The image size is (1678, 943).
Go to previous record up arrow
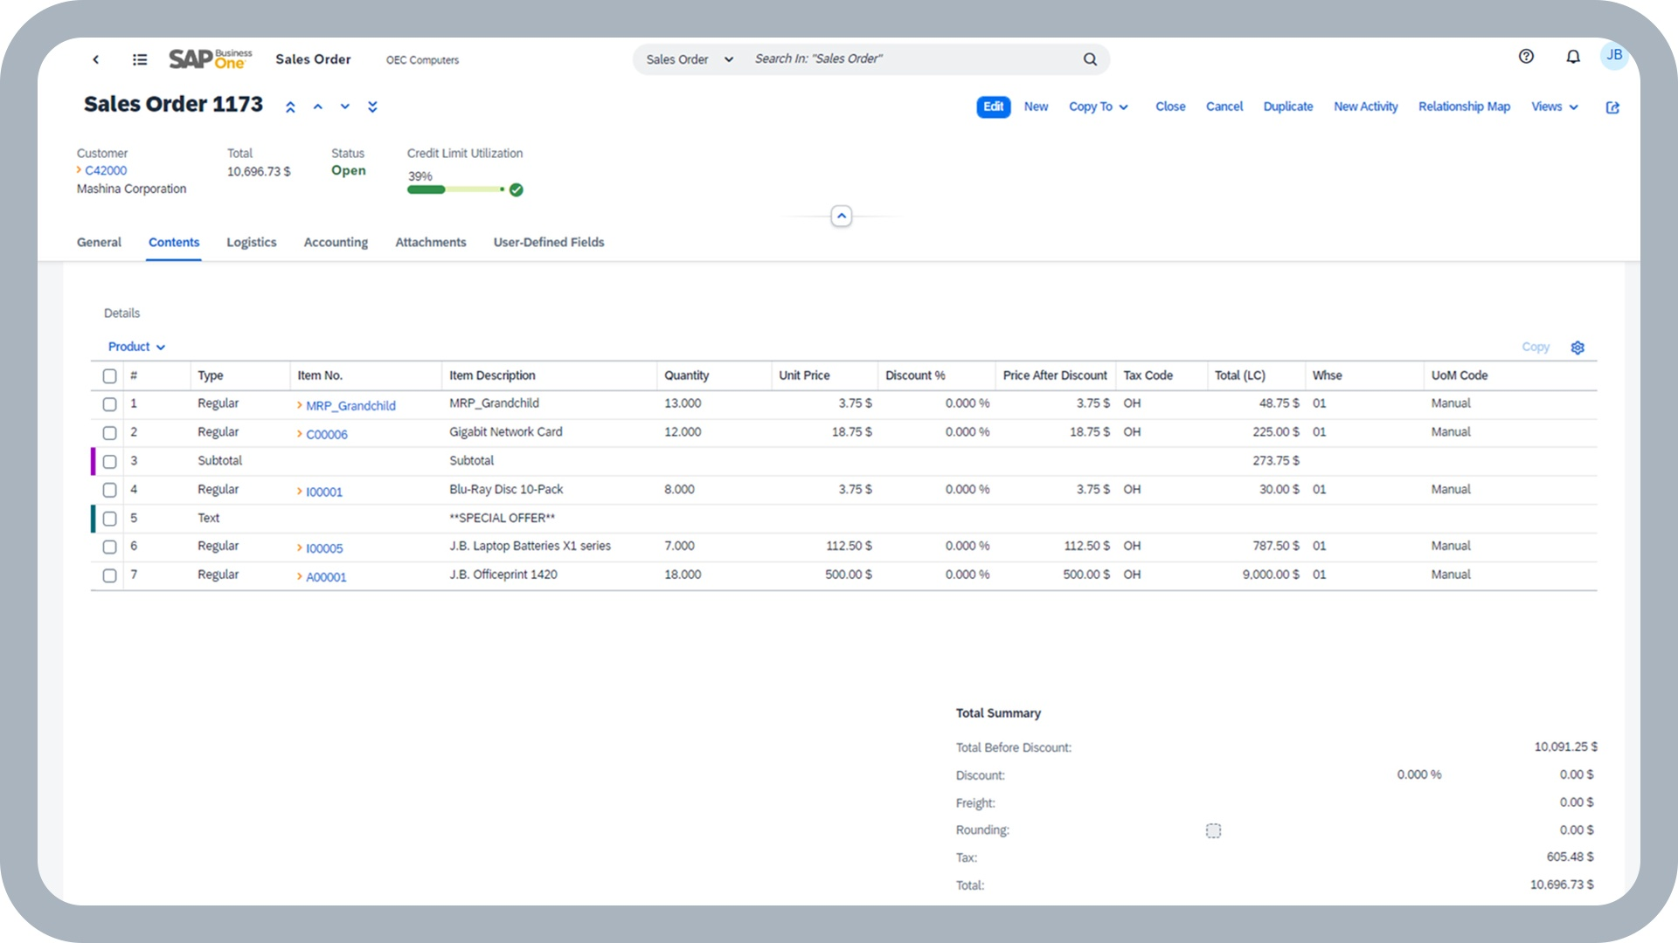coord(318,107)
